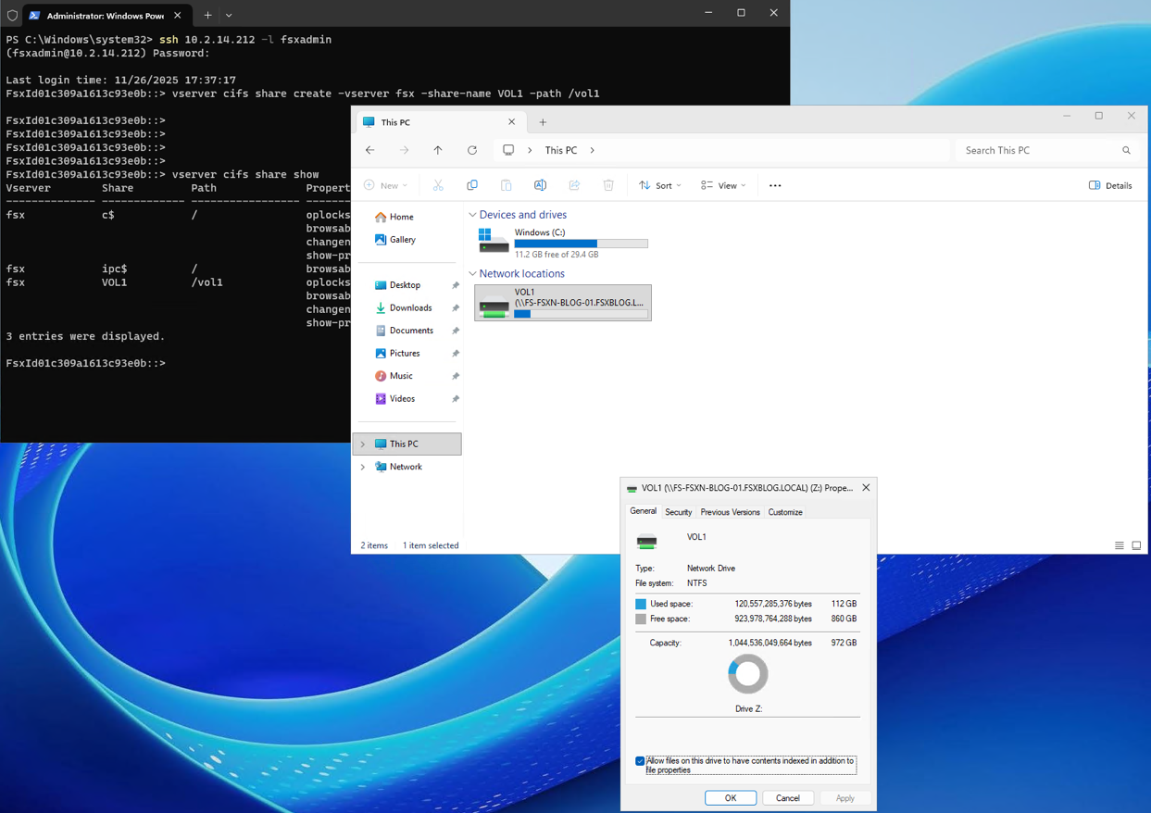
Task: Collapse the Network locations group
Action: [472, 274]
